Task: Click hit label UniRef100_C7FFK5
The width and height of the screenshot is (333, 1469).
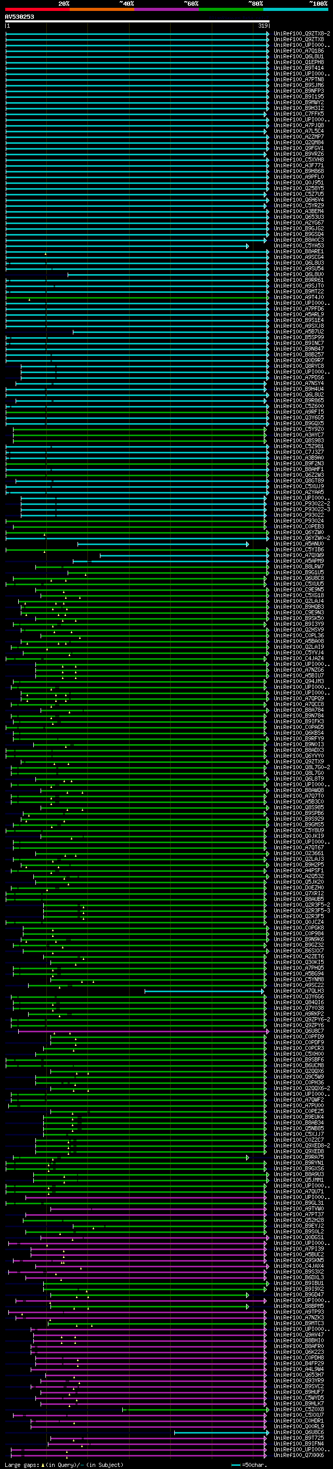Action: [x=299, y=114]
